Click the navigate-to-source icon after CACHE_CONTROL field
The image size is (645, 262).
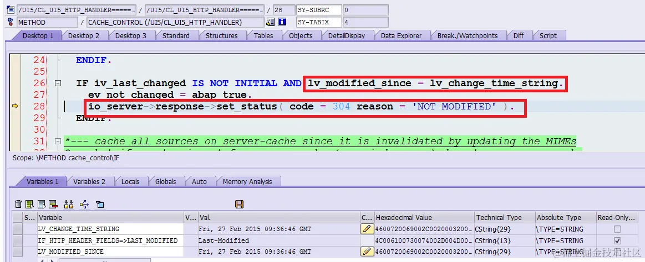tap(270, 22)
